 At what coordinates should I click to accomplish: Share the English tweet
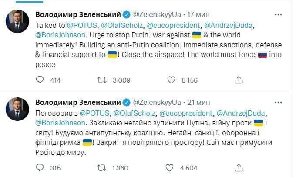coord(238,80)
